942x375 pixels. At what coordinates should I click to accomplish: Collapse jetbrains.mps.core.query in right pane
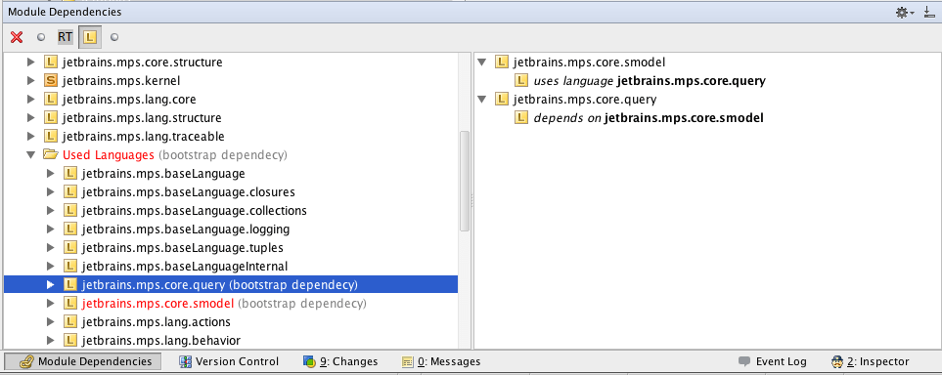[482, 100]
